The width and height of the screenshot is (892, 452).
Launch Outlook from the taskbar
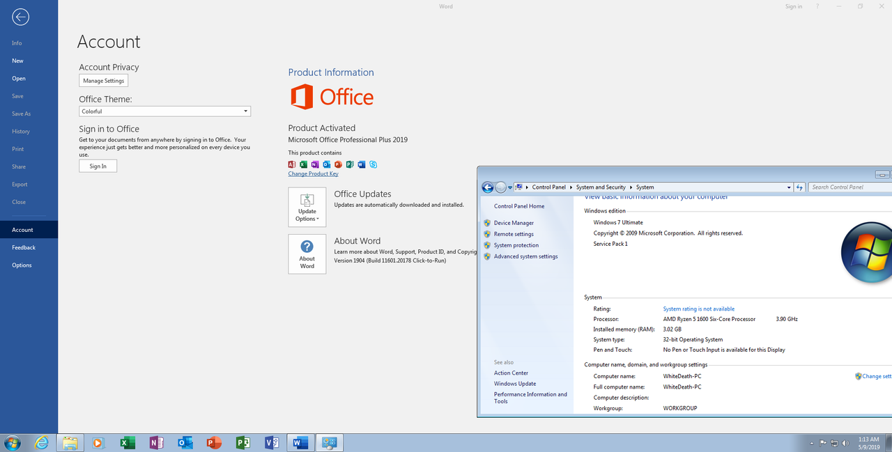click(x=185, y=442)
